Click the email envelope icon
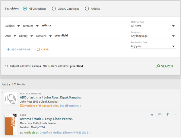181x138 pixels. 160,115
